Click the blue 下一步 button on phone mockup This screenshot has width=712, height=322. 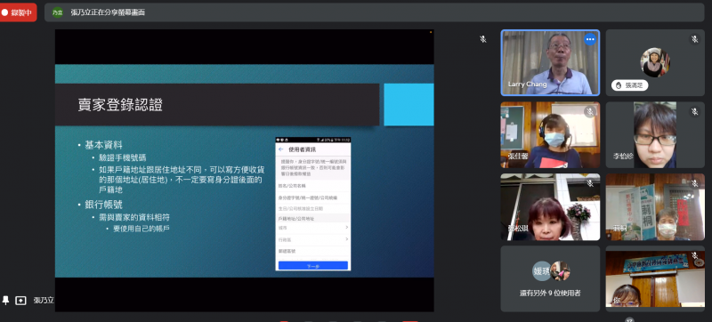313,266
